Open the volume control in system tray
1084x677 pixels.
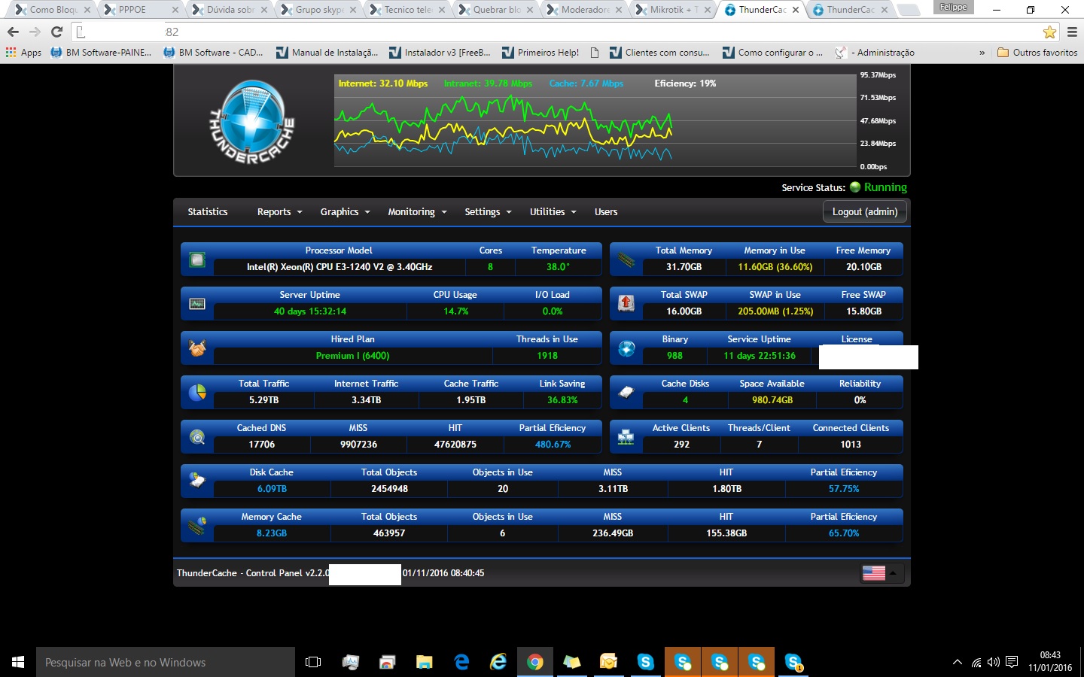(x=994, y=662)
